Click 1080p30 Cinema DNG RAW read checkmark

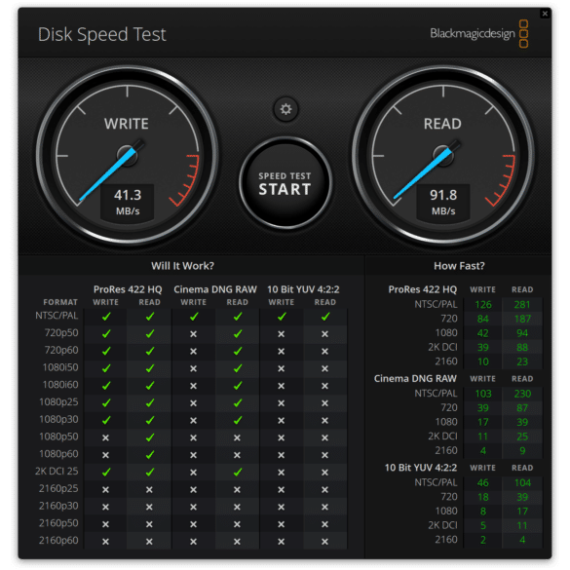click(x=238, y=420)
